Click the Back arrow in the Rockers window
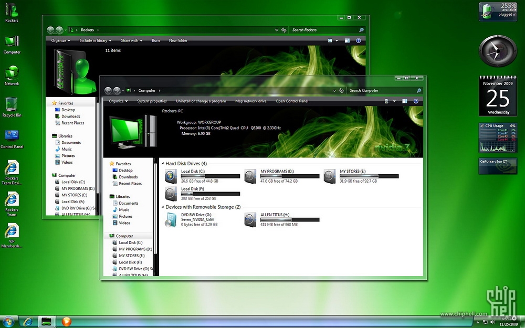This screenshot has height=328, width=525. 50,30
